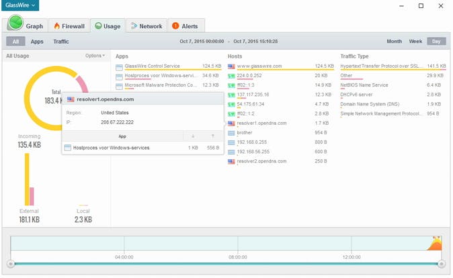
Task: Click the Hostproces voor Windows-servi... app icon
Action: pyautogui.click(x=119, y=77)
